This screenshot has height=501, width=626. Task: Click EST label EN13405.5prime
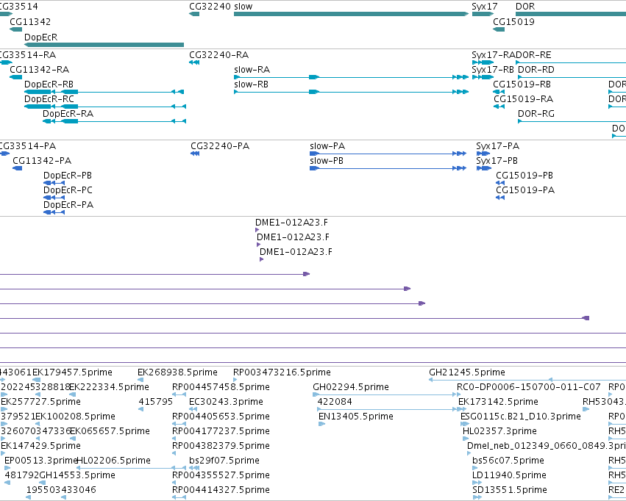[x=356, y=417]
